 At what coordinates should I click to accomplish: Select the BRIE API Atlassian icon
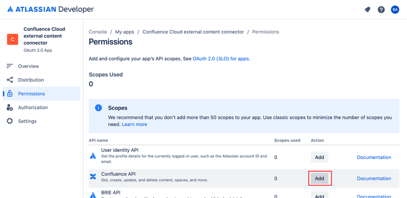tap(93, 195)
